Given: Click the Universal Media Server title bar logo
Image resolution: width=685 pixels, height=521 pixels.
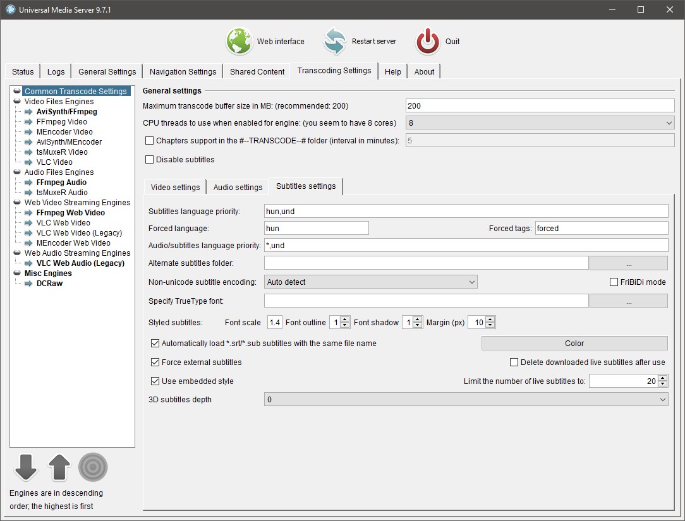Looking at the screenshot, I should pyautogui.click(x=11, y=9).
